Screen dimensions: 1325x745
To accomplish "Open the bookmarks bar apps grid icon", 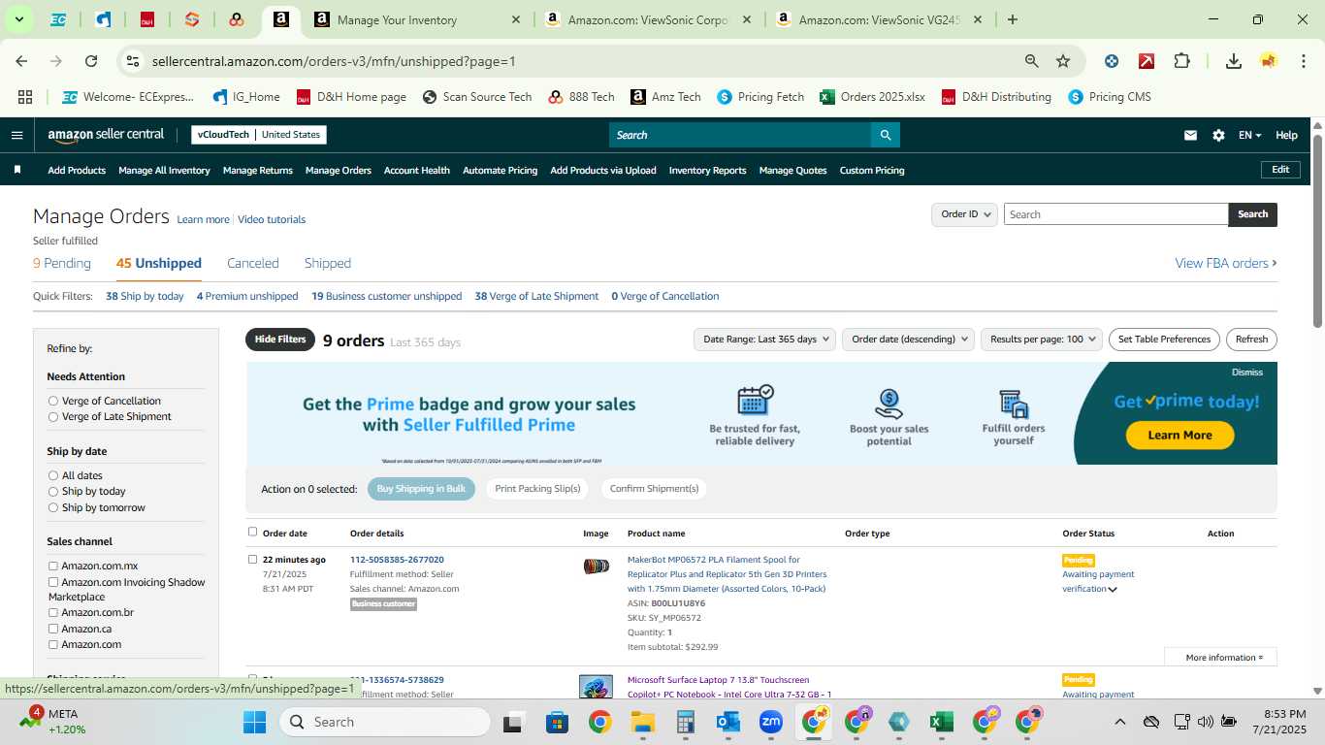I will click(x=25, y=97).
